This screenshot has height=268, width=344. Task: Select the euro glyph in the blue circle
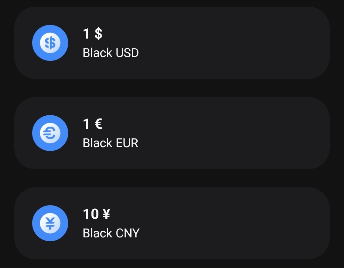pos(50,133)
